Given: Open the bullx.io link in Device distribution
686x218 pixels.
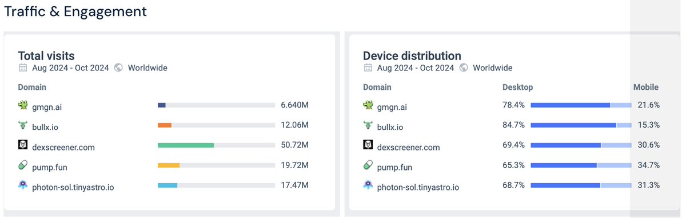Looking at the screenshot, I should click(390, 127).
